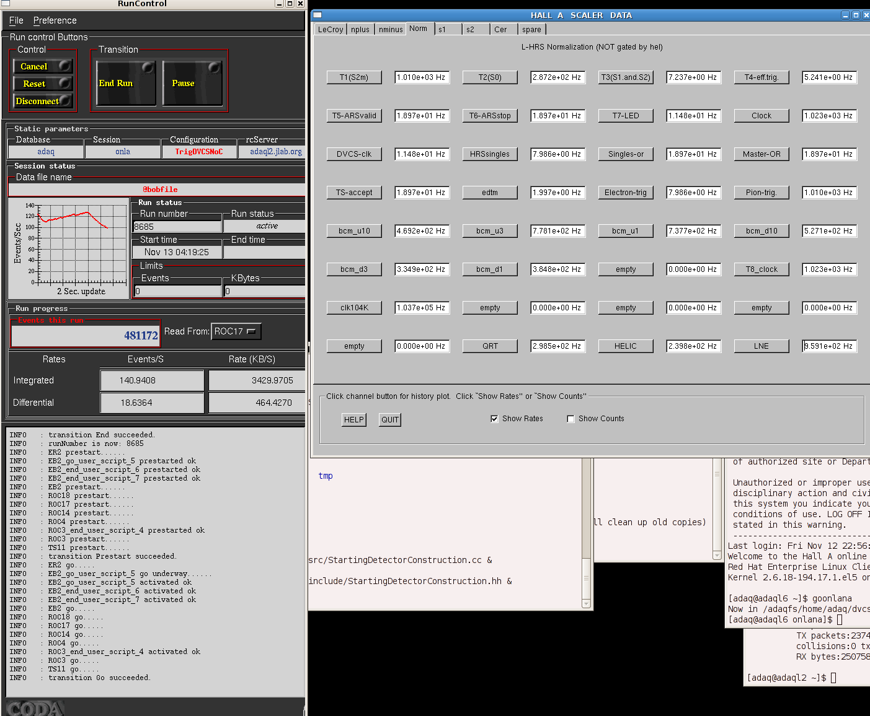This screenshot has height=716, width=870.
Task: Click the T8_clock channel button
Action: 761,269
